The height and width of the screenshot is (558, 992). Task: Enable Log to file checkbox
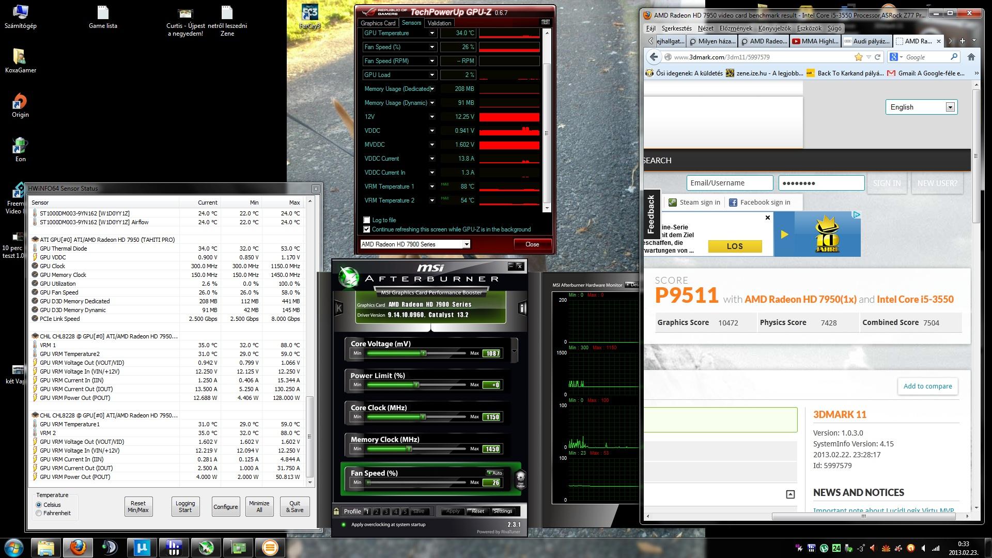[367, 220]
